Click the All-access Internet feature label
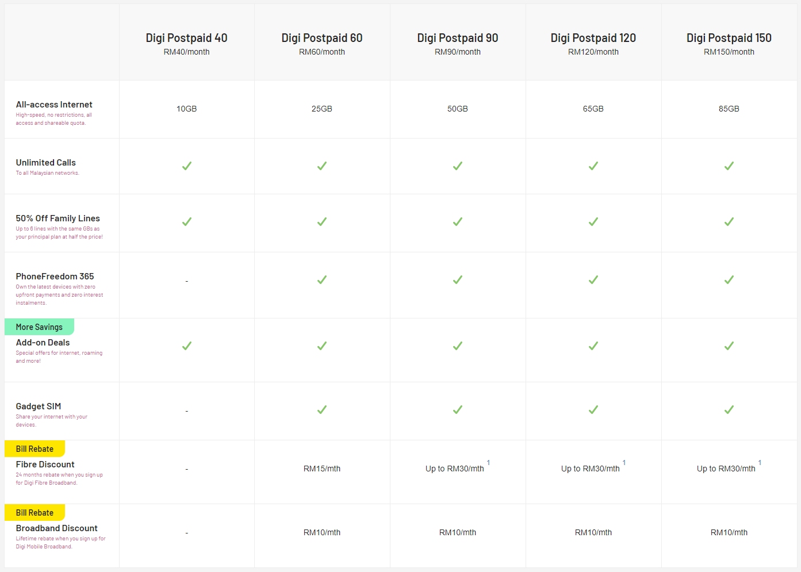The height and width of the screenshot is (572, 801). 54,105
